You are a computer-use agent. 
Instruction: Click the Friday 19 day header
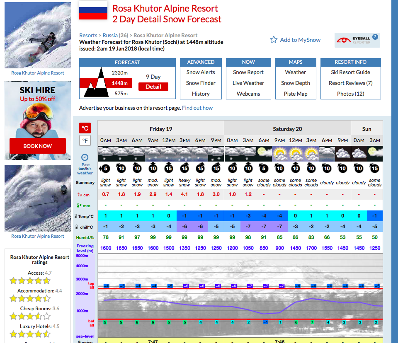tap(161, 129)
